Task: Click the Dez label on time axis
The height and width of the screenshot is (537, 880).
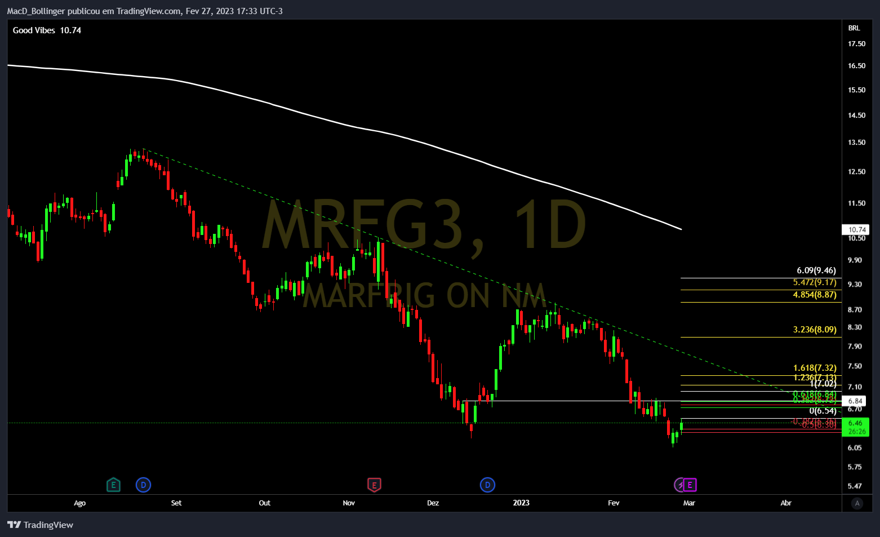Action: (x=433, y=503)
